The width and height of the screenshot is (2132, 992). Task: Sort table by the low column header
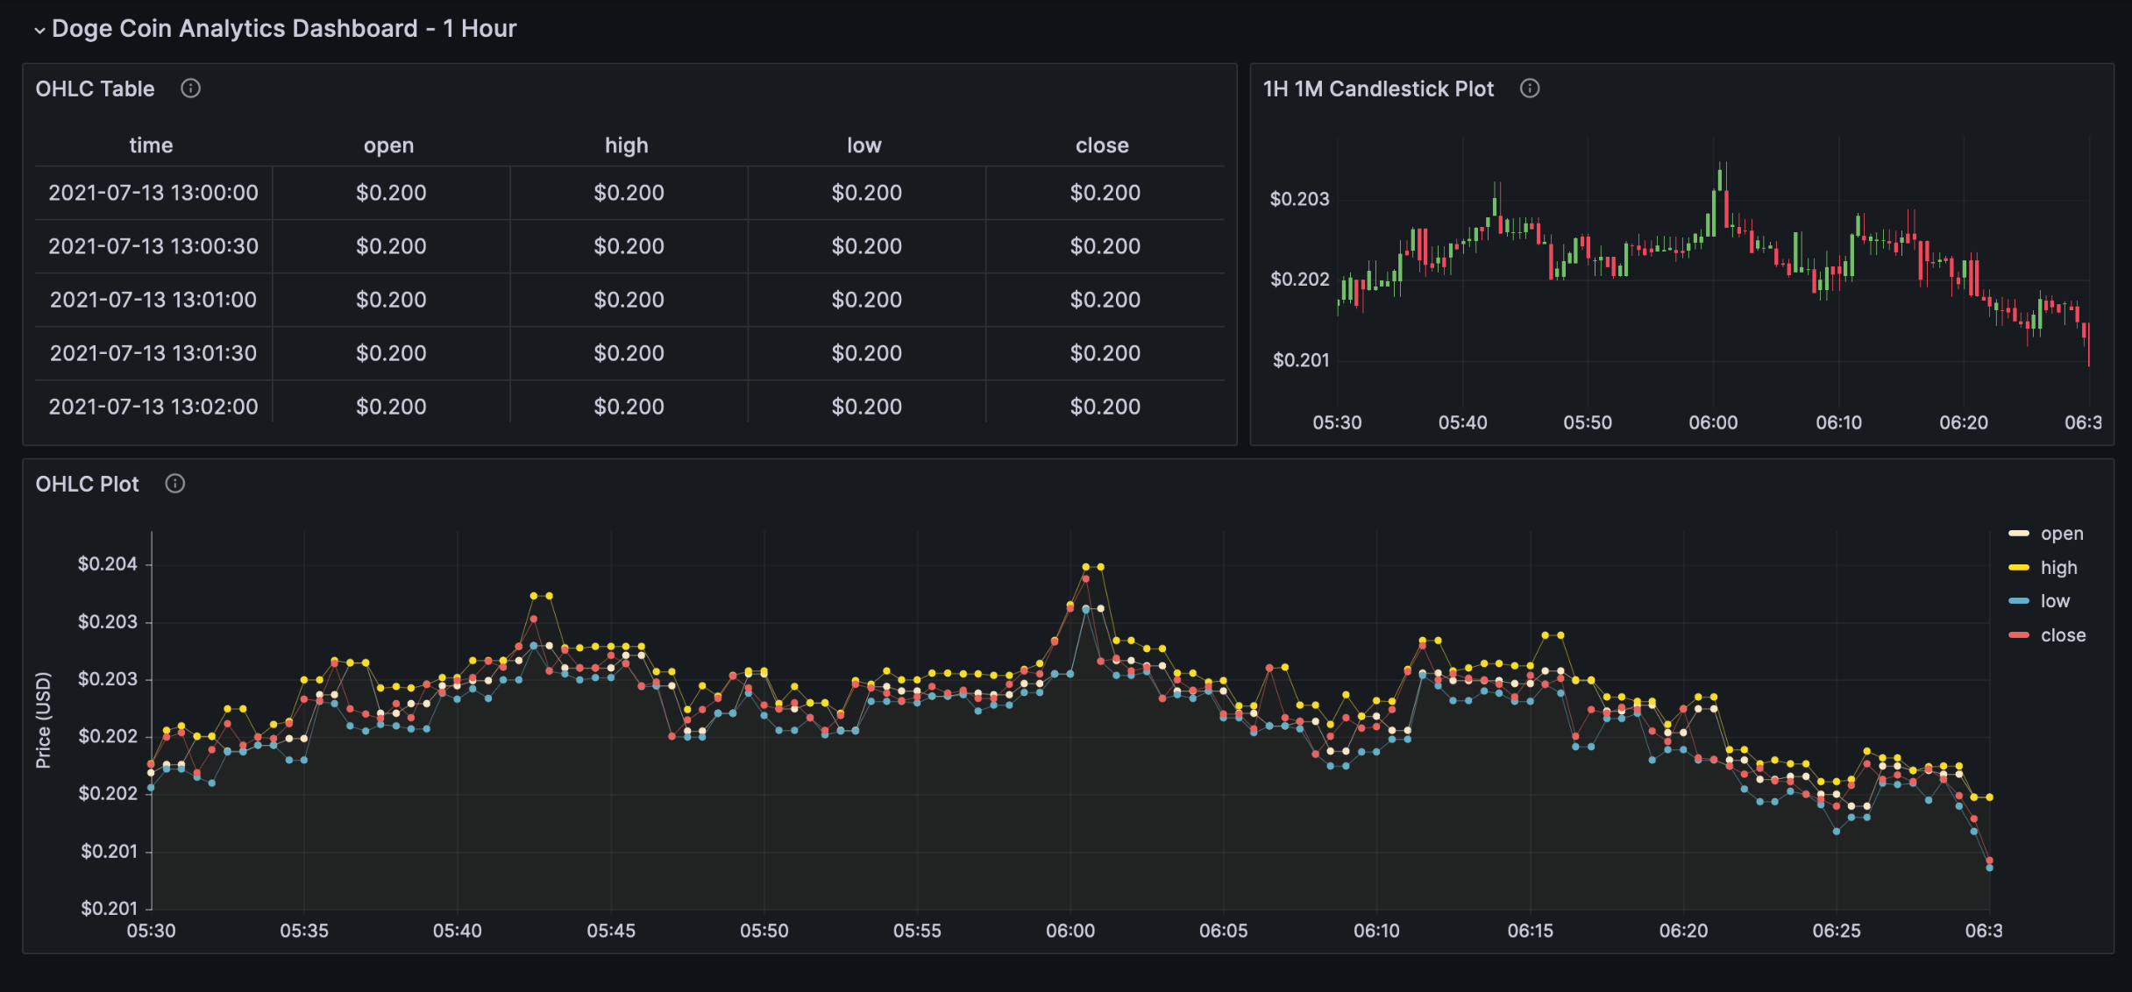tap(864, 145)
